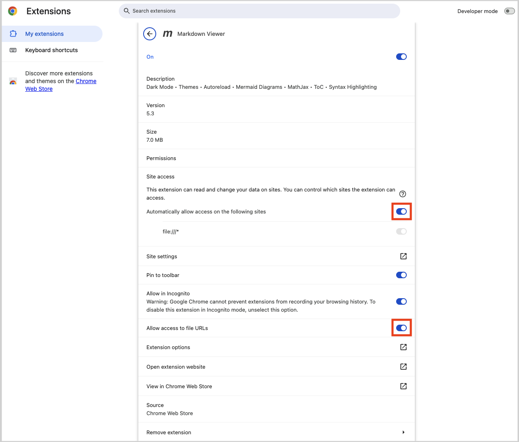Click the Site access help question-mark icon
Viewport: 519px width, 442px height.
pos(403,194)
